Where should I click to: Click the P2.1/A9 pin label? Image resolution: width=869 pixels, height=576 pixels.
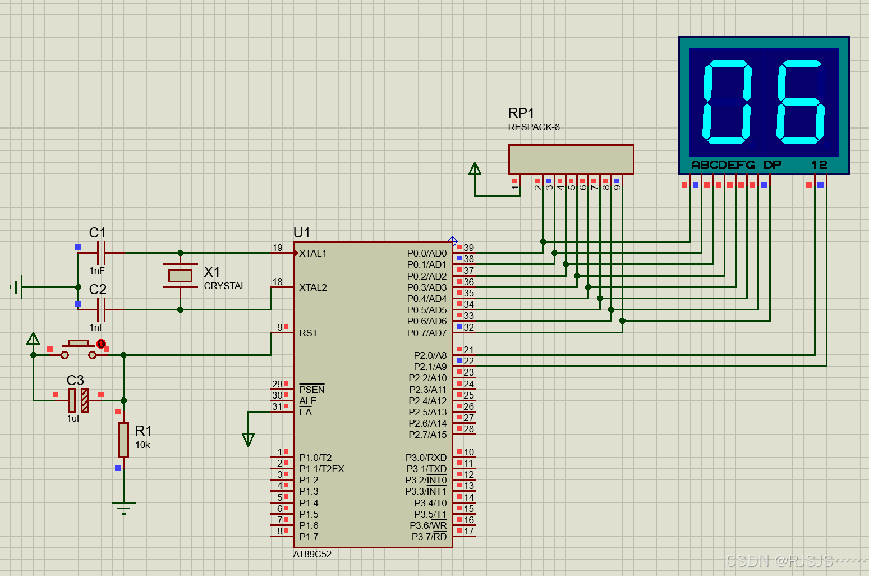point(430,367)
